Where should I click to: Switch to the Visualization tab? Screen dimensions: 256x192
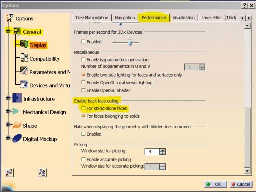tap(183, 18)
